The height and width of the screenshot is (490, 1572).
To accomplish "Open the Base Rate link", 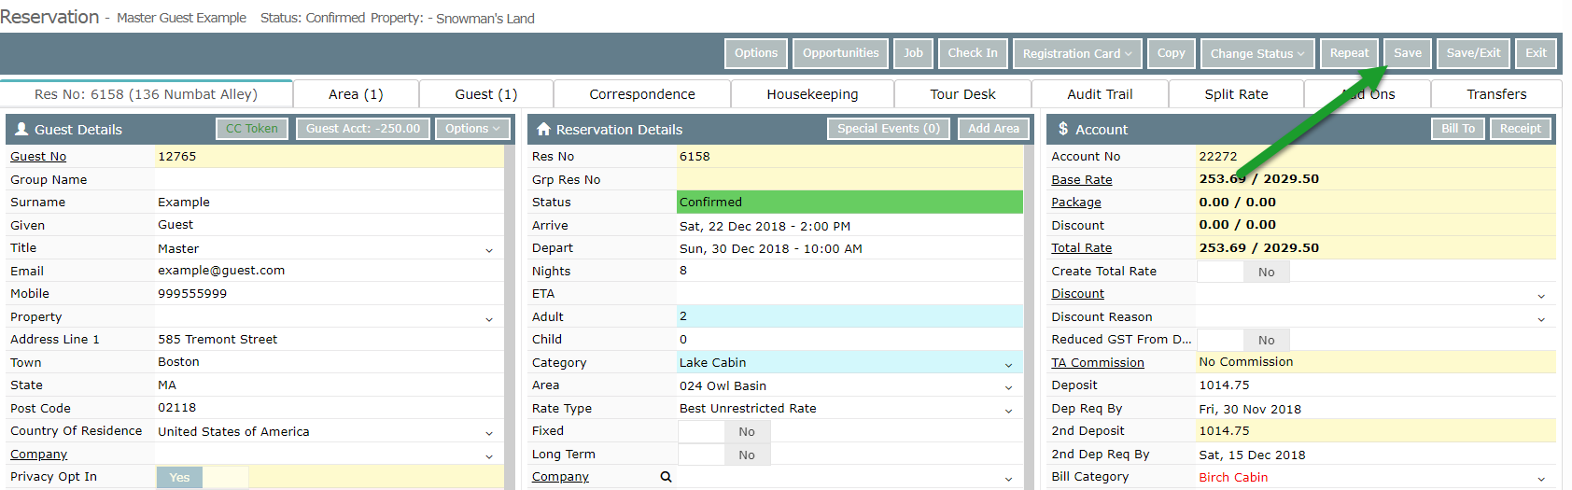I will pos(1082,180).
